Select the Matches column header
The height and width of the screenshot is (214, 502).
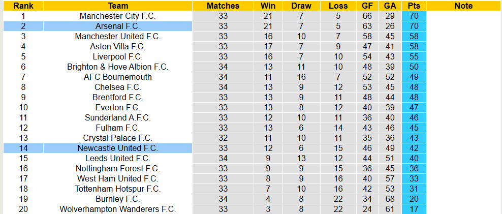coord(223,6)
